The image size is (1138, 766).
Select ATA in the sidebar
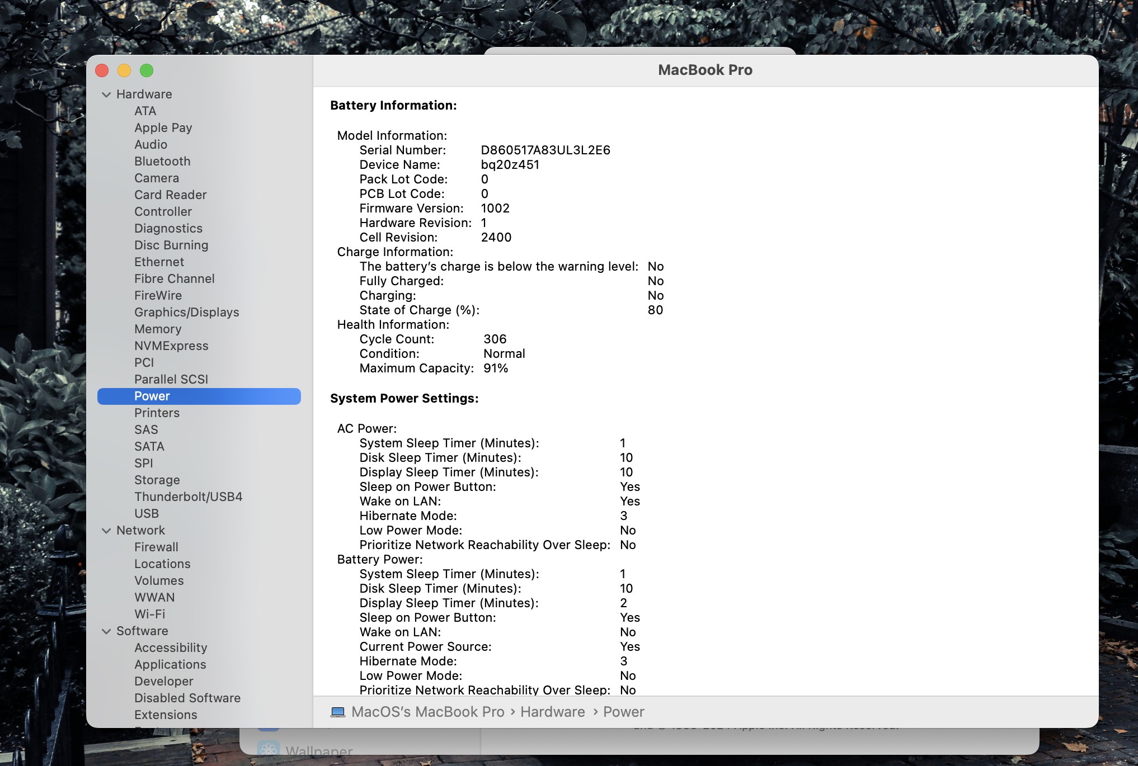[145, 111]
